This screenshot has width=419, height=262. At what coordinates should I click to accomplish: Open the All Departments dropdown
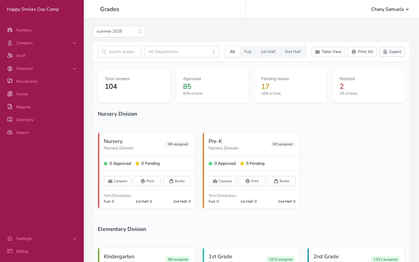182,52
